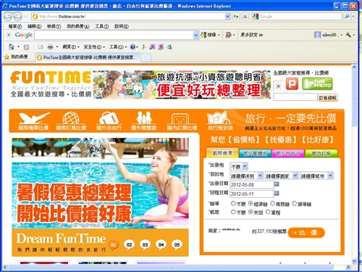
Task: Select 來回 round-trip radio
Action: (251, 212)
